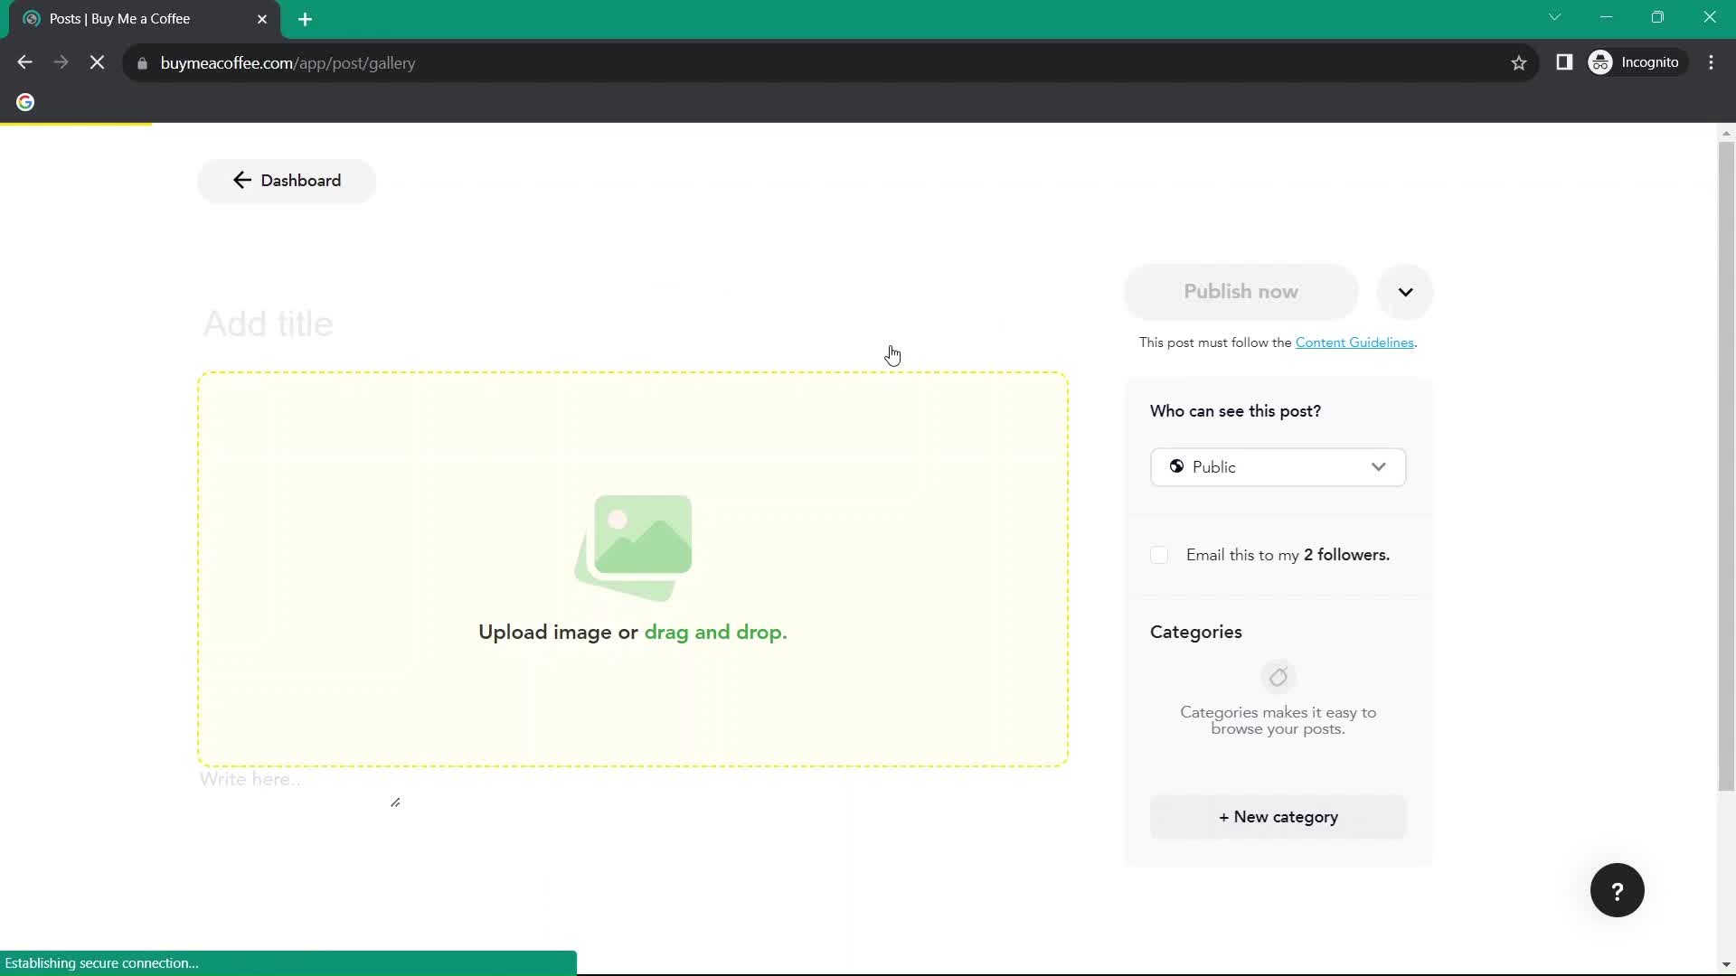Expand the Publish now options dropdown
The image size is (1736, 976).
coord(1404,291)
